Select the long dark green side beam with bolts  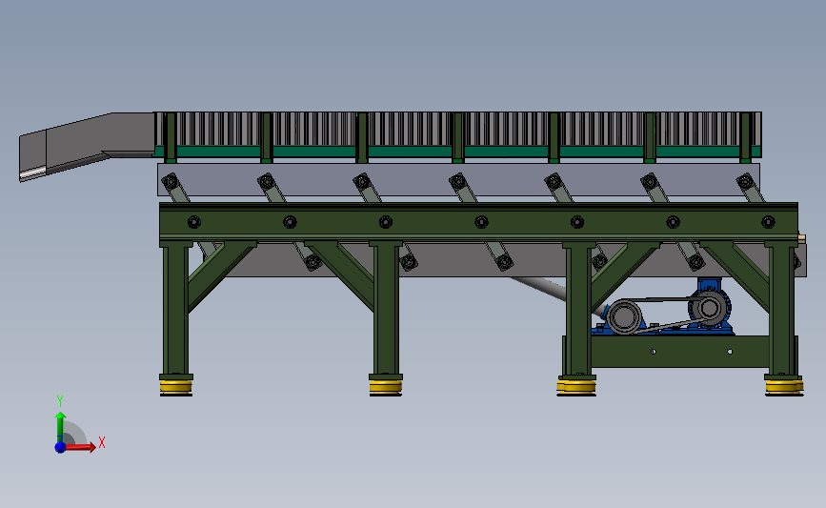[x=478, y=222]
